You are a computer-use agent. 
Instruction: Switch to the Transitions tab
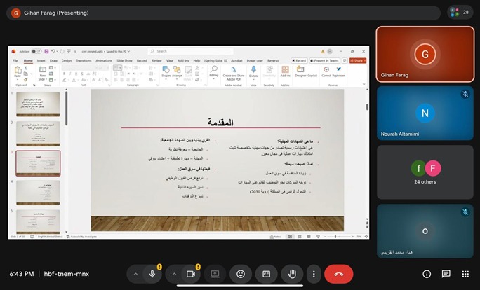tap(84, 60)
